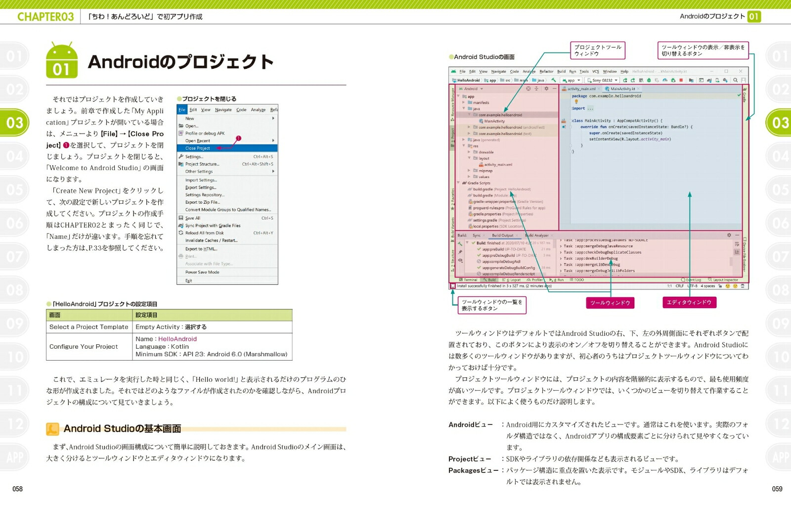Click the sad smiley in status bar
The height and width of the screenshot is (505, 791).
(735, 286)
